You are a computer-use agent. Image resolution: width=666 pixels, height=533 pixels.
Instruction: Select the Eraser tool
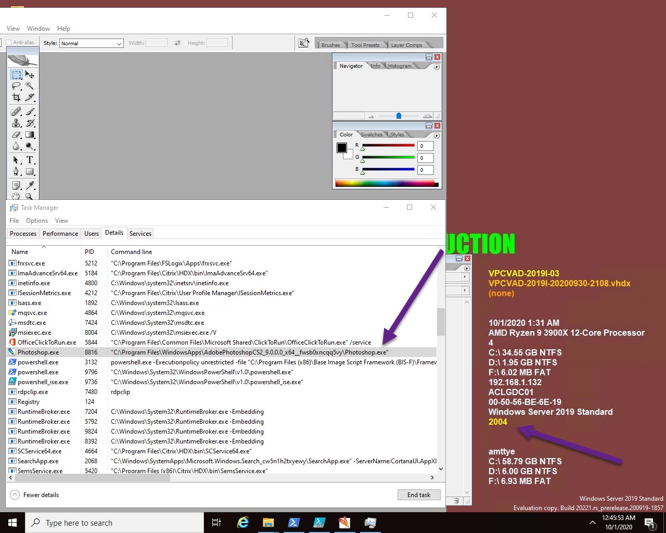pos(17,134)
